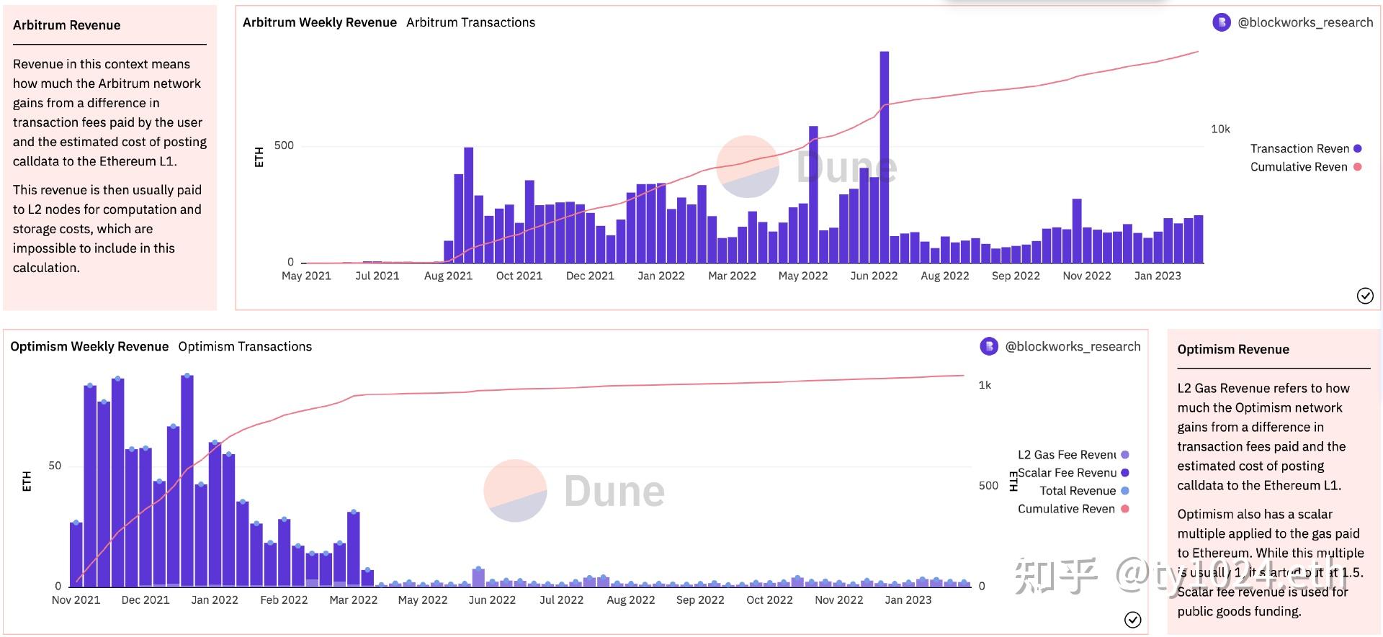
Task: Click the Oct 2021 label on the Arbitrum axis
Action: pos(519,276)
